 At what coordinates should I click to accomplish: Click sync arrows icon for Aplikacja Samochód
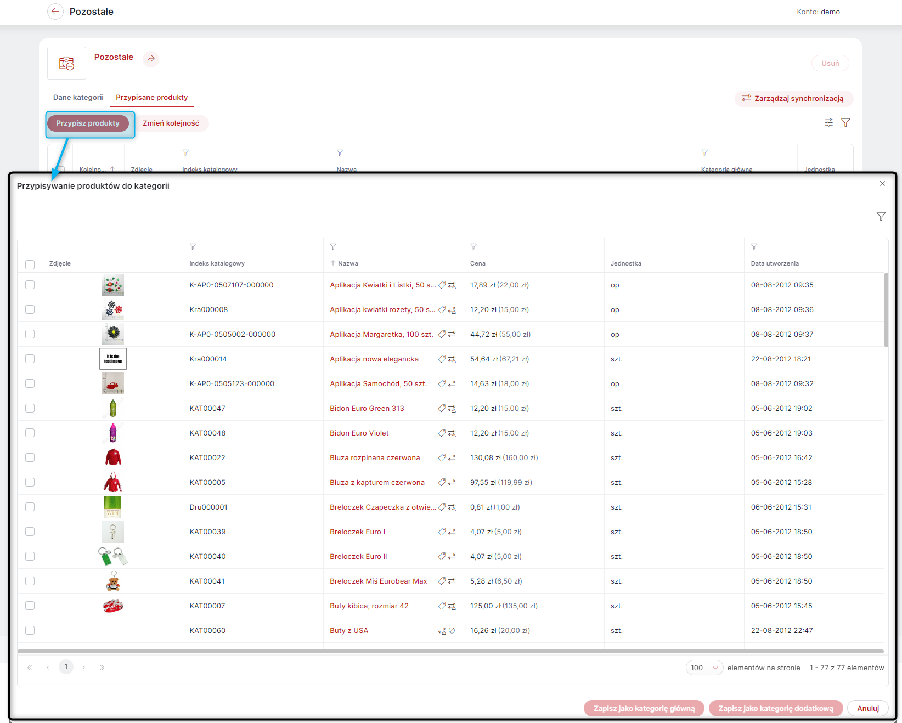452,383
